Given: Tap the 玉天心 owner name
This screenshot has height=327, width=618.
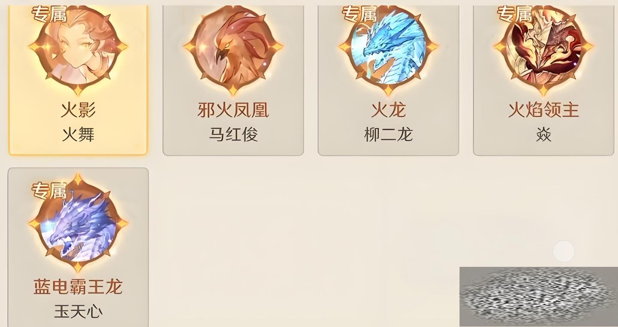Looking at the screenshot, I should 78,312.
